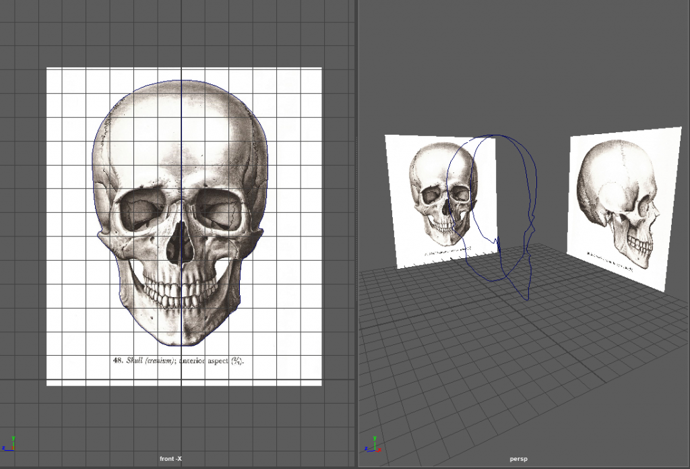Click the skull's left eye socket in front view

pyautogui.click(x=142, y=211)
